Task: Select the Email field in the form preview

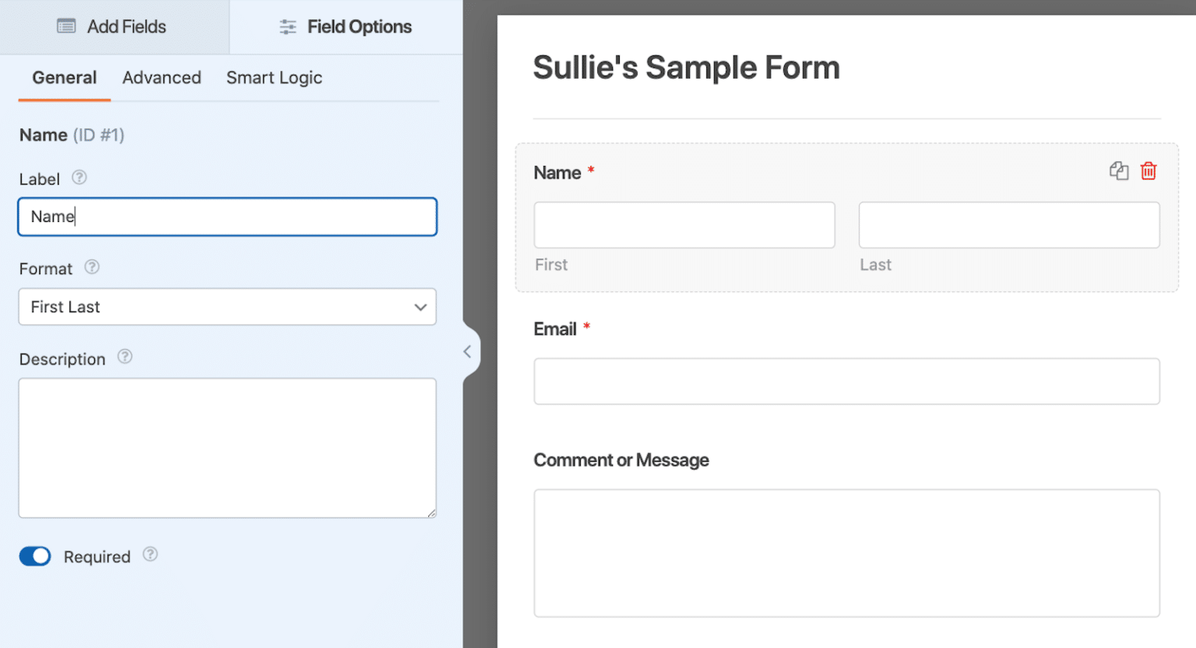Action: [846, 381]
